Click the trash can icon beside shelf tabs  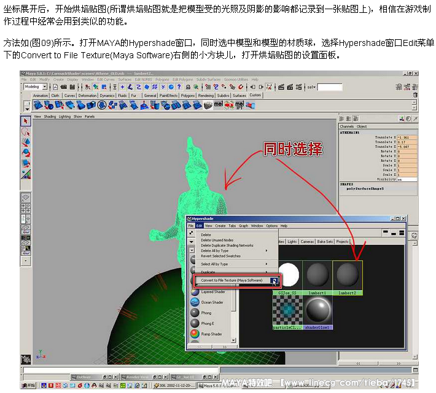pos(415,95)
